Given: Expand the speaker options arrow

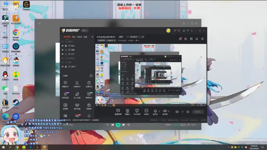Looking at the screenshot, I should pos(169,111).
